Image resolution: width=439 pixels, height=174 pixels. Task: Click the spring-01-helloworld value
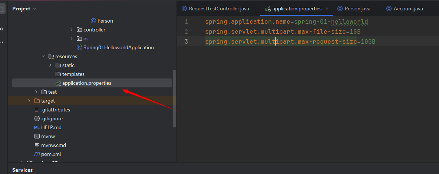click(x=331, y=21)
